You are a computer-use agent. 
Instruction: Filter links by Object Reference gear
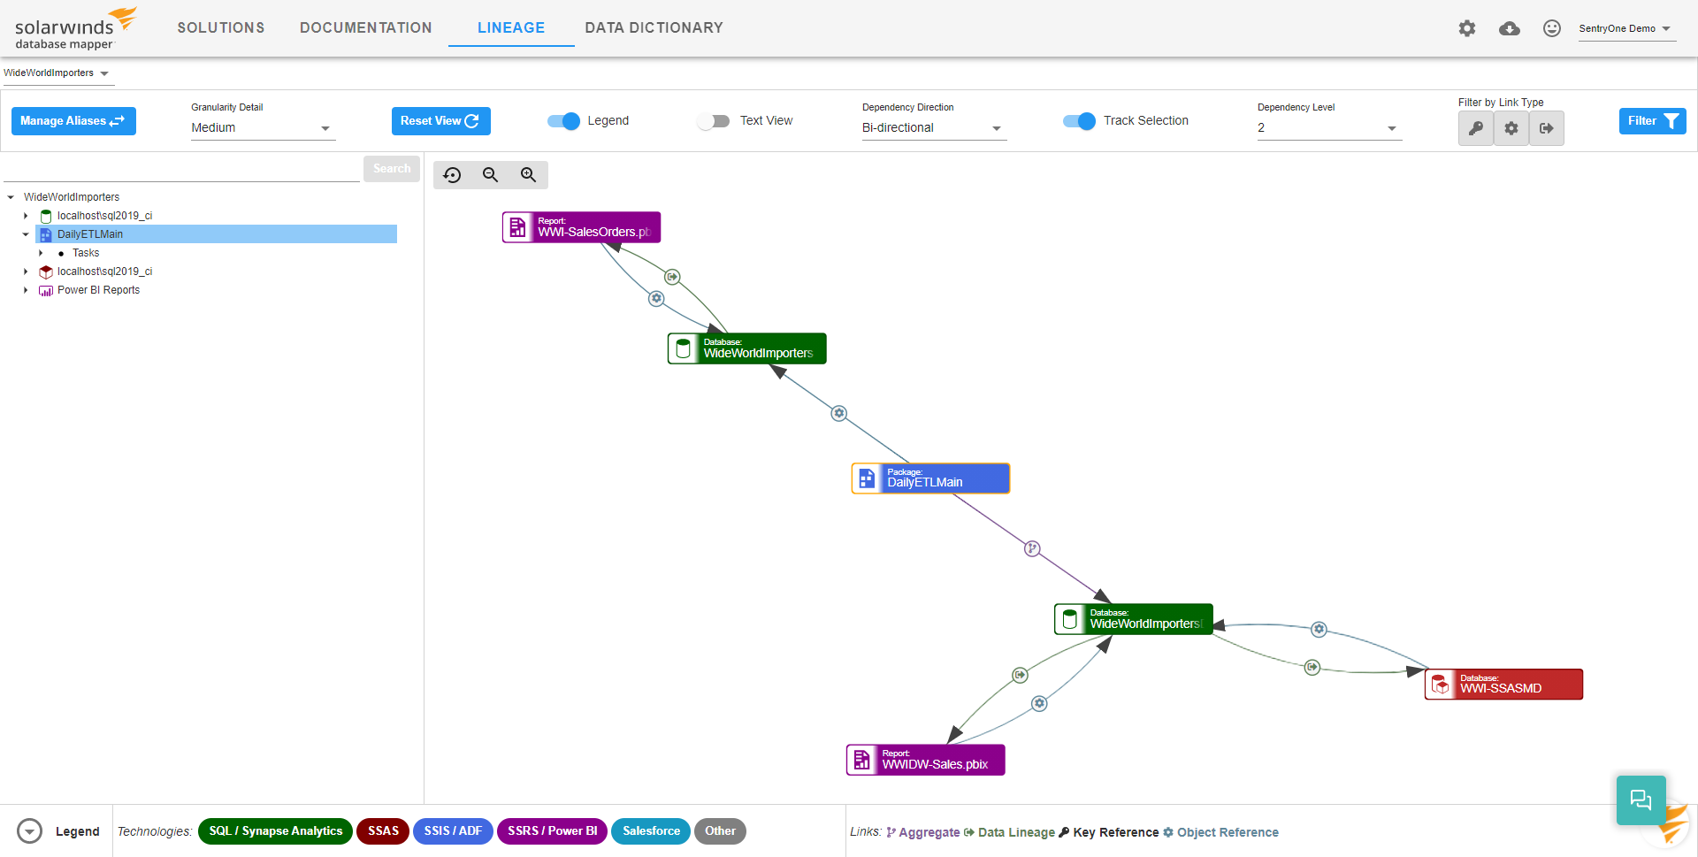(1511, 128)
